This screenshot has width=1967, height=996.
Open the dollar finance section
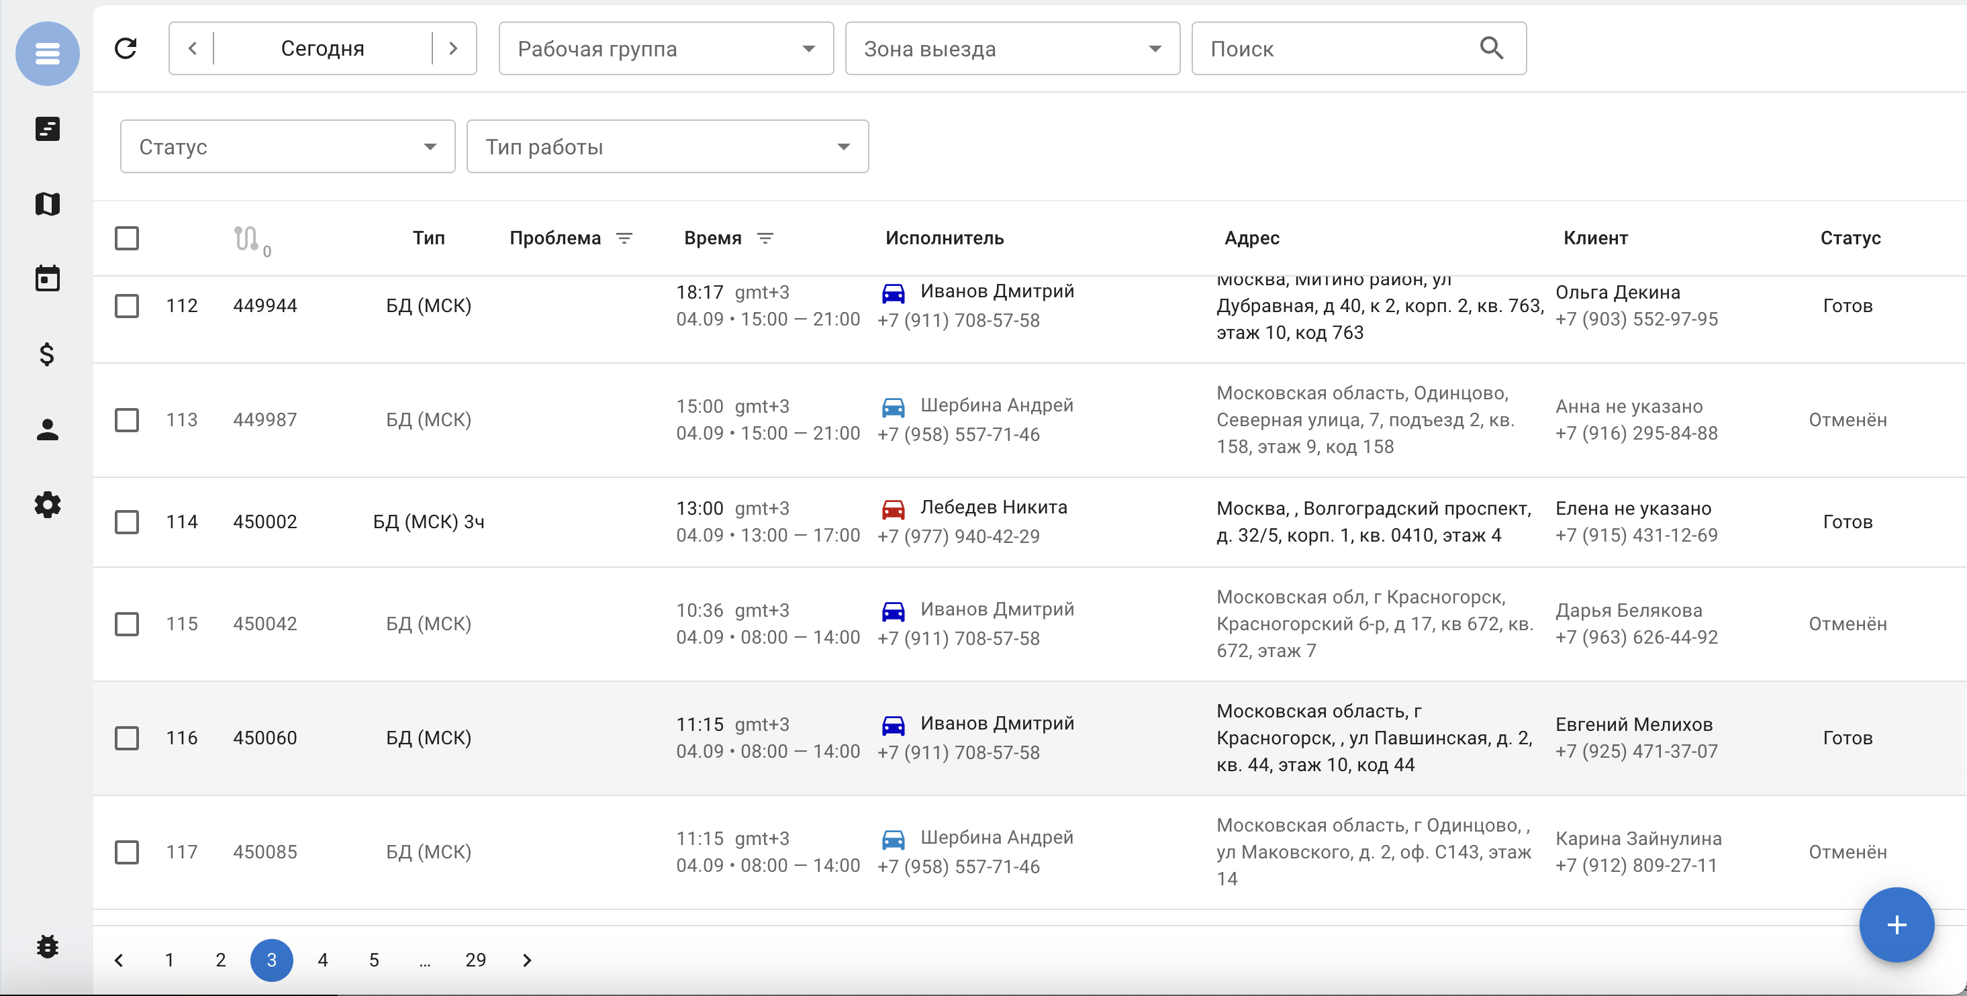(48, 354)
